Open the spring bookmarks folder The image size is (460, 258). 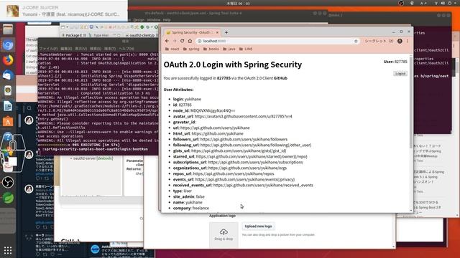[191, 49]
